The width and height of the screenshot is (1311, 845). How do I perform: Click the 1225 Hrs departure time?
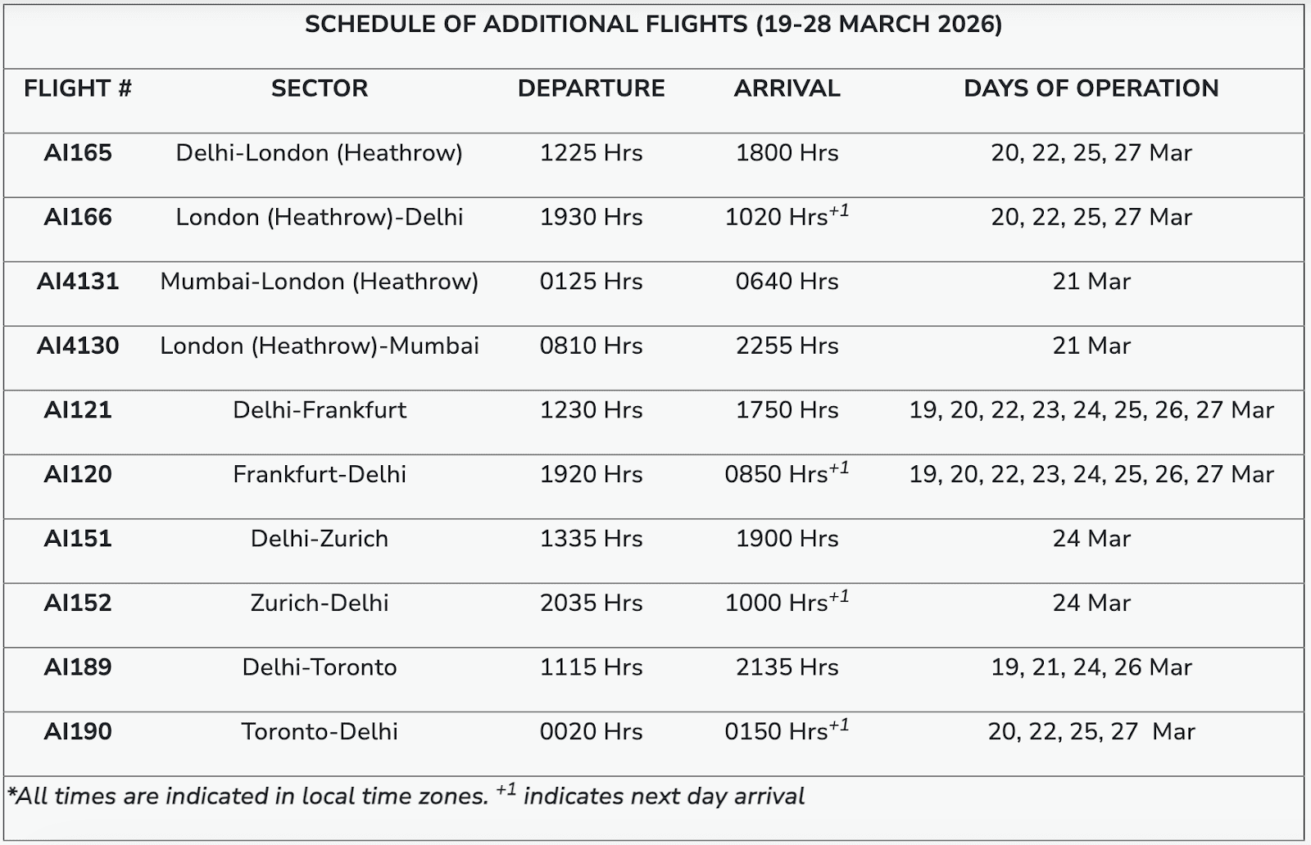tap(591, 153)
